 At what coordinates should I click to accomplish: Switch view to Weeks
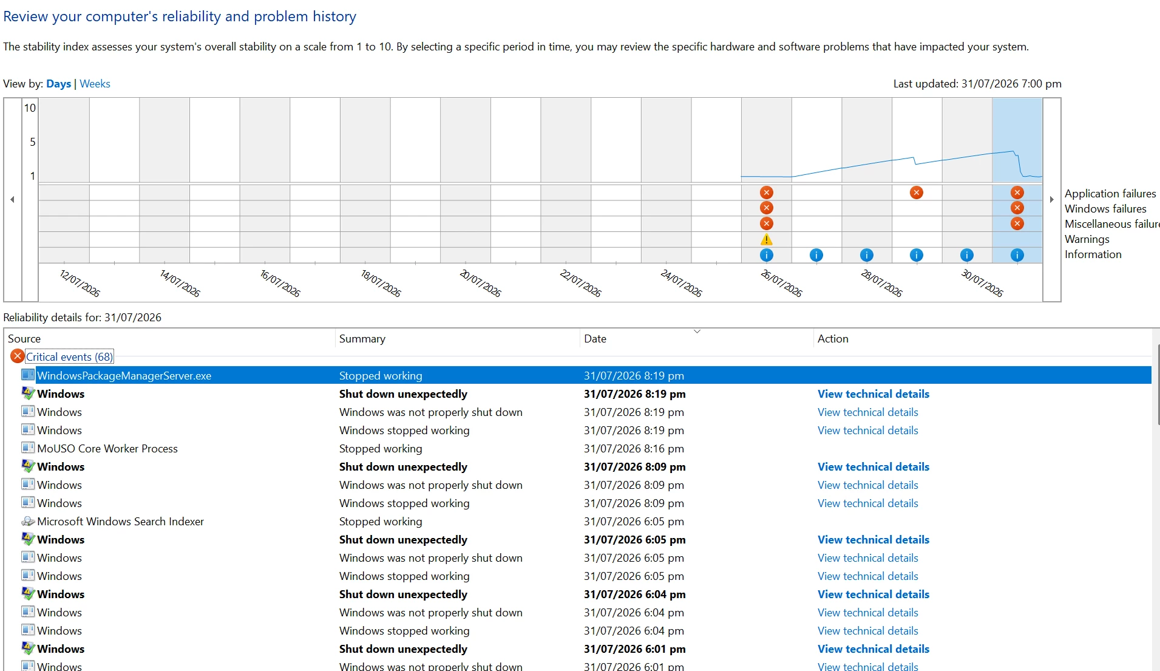[x=95, y=84]
